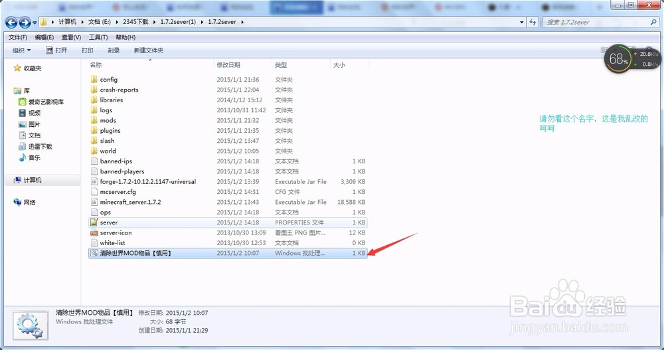Open the 查看(V) menu
Image resolution: width=664 pixels, height=350 pixels.
click(x=71, y=37)
